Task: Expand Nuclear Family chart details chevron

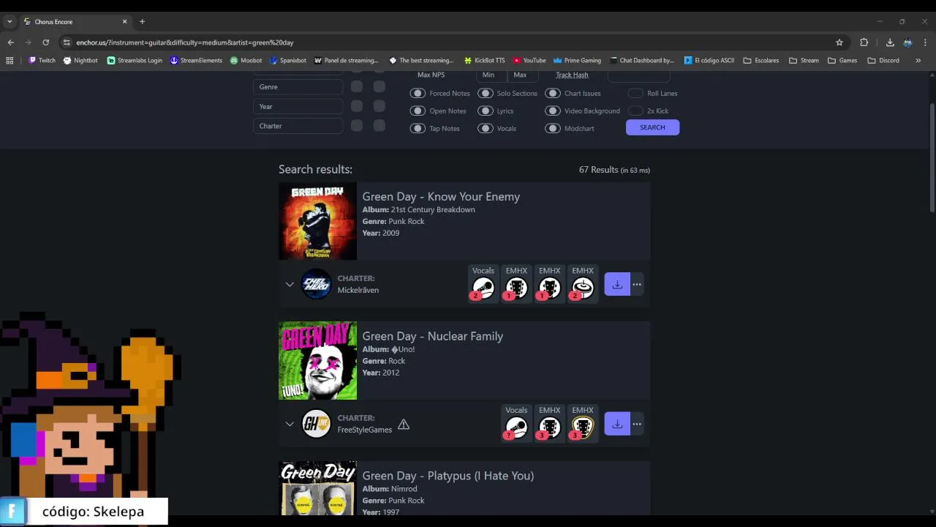Action: tap(290, 424)
